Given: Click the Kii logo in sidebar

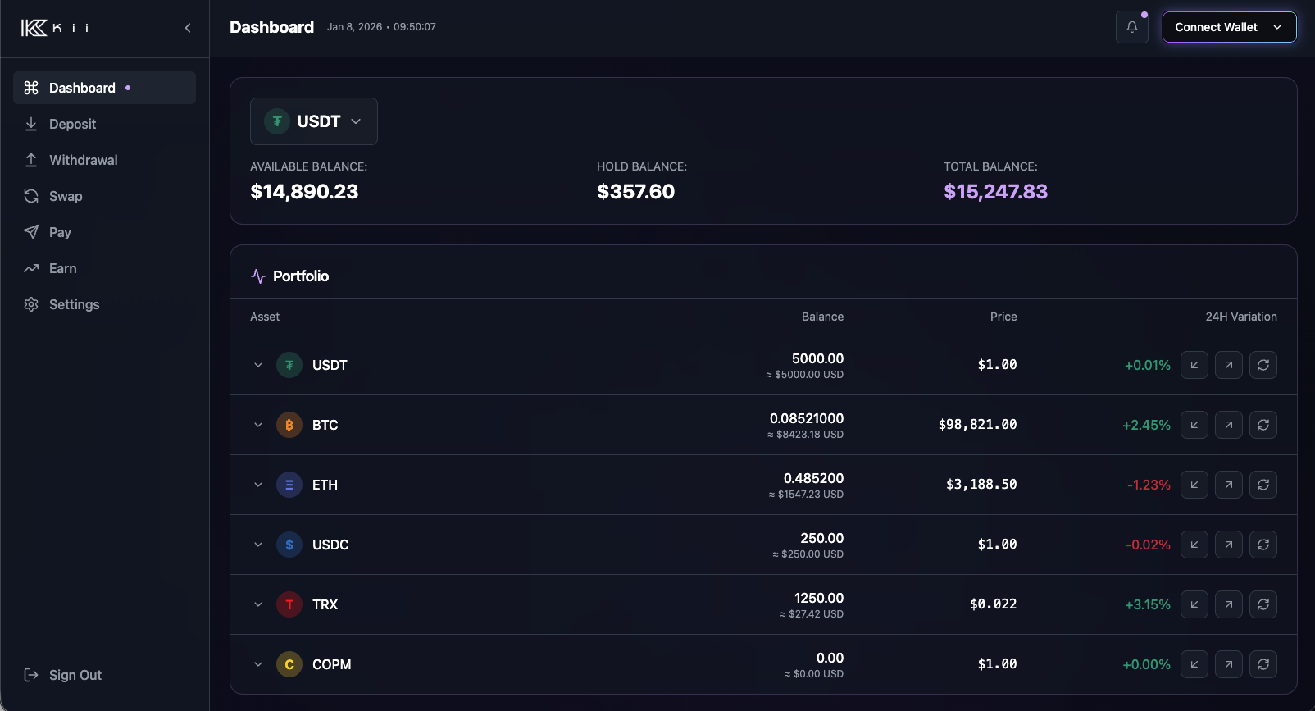Looking at the screenshot, I should [x=54, y=28].
